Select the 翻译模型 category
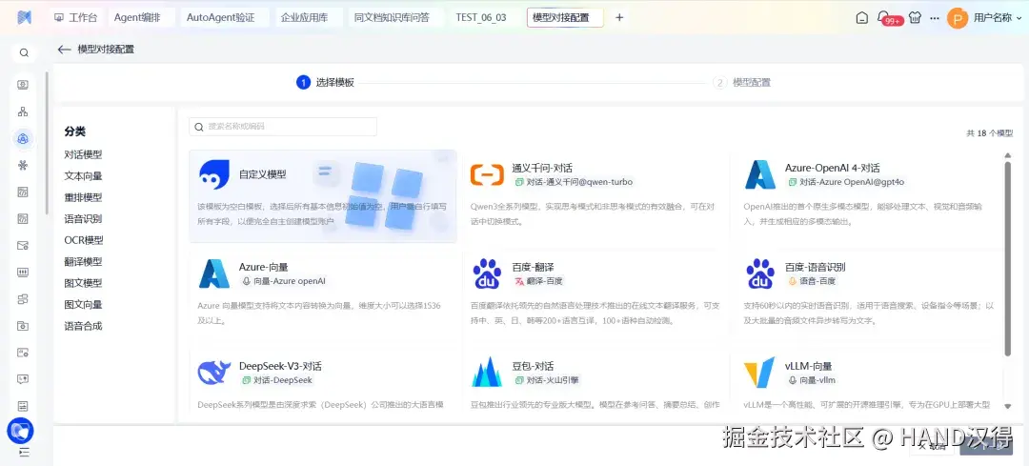This screenshot has width=1029, height=466. click(83, 261)
